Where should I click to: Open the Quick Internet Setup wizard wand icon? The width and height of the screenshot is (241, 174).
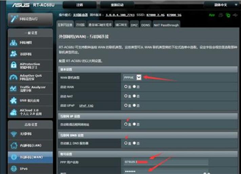click(x=14, y=19)
